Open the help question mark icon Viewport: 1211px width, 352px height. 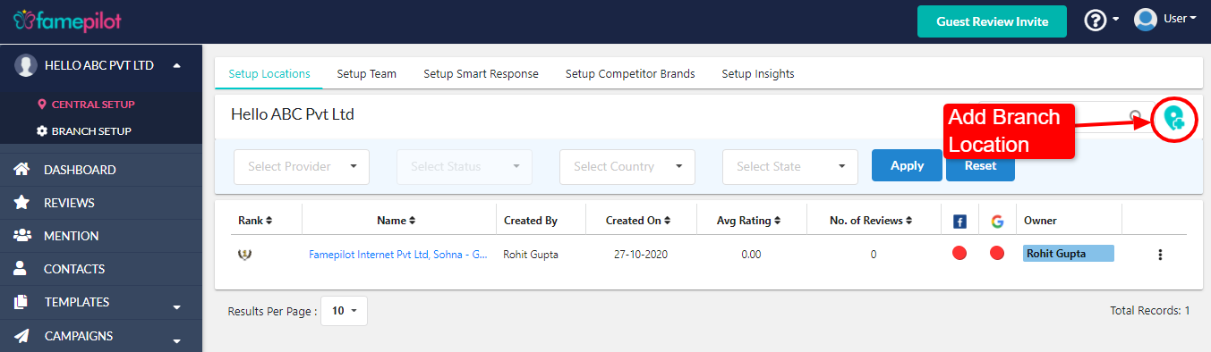point(1096,20)
